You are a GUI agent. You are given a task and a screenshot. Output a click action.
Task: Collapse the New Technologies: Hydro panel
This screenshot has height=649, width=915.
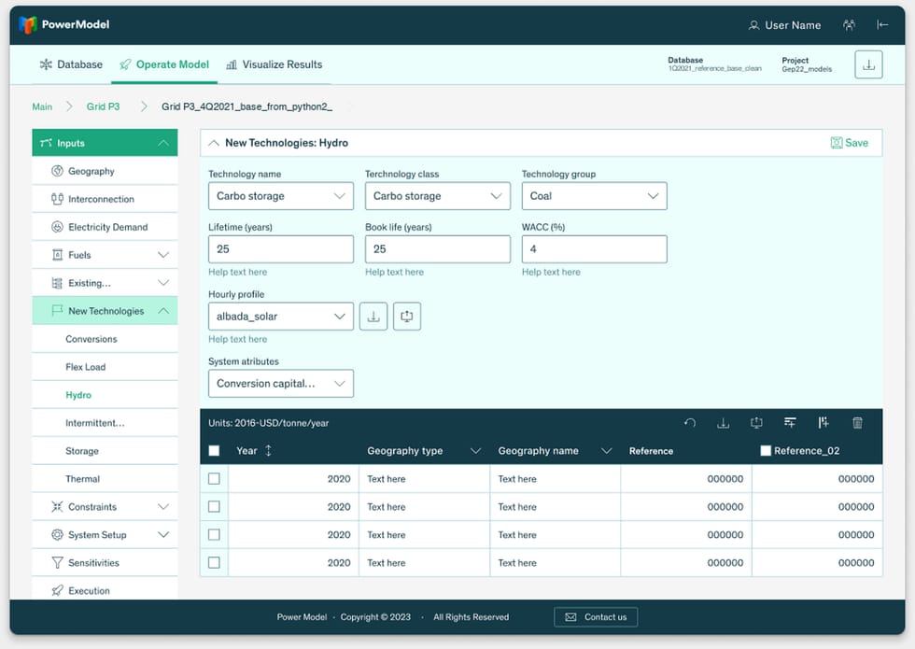tap(214, 143)
